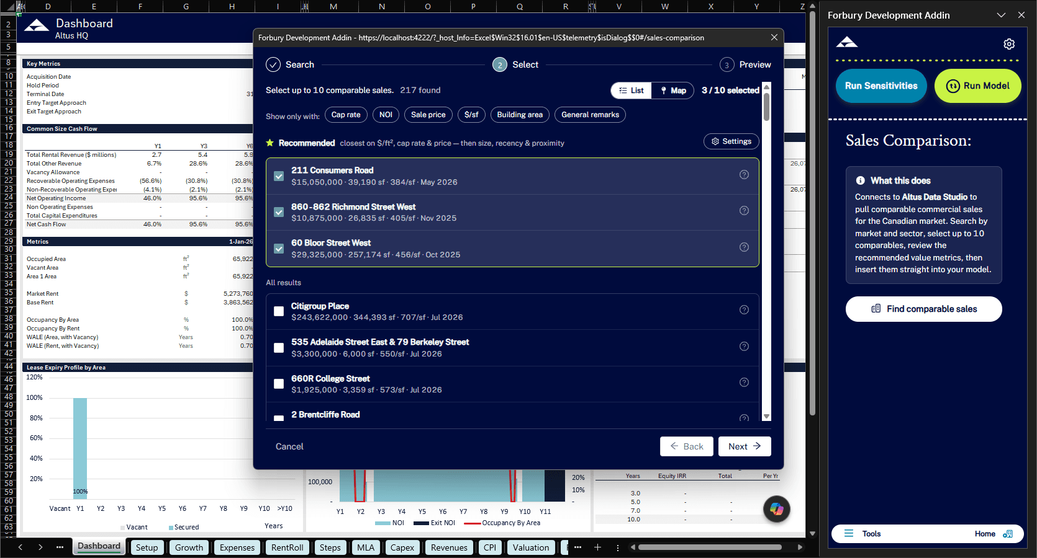Switch to the Growth sheet tab
The width and height of the screenshot is (1037, 558).
[x=189, y=547]
